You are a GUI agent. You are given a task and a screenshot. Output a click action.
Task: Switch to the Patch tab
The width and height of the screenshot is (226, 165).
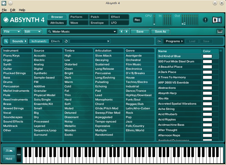click(x=99, y=17)
